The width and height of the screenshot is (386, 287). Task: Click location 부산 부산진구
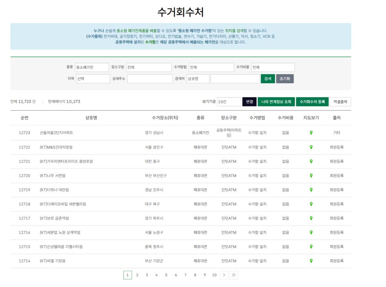(x=156, y=176)
